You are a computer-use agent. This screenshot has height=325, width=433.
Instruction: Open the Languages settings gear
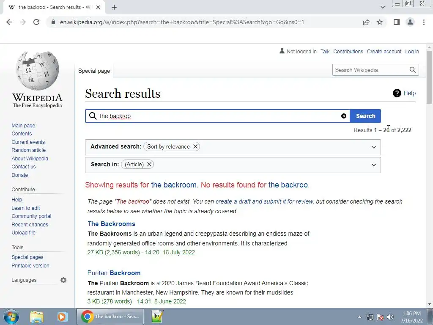(x=63, y=280)
